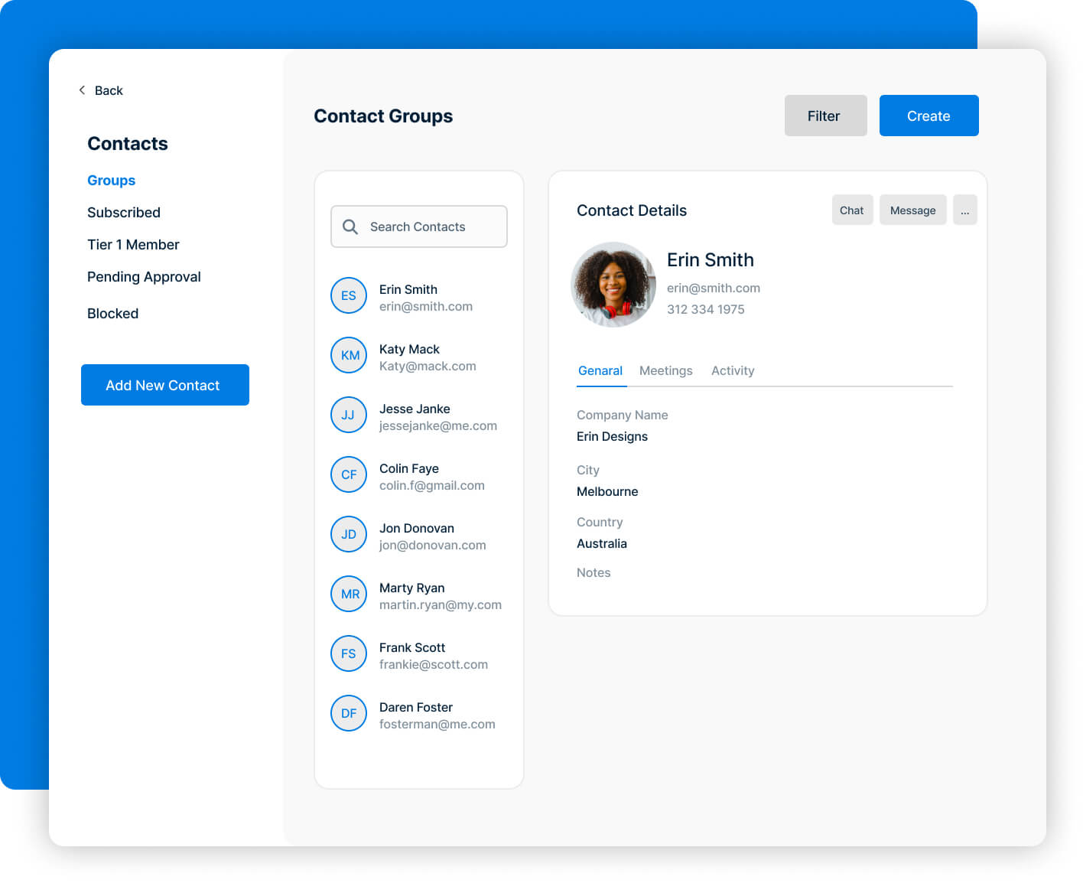Image resolution: width=1083 pixels, height=883 pixels.
Task: Select the JD avatar for Jon Donovan
Action: coord(349,534)
